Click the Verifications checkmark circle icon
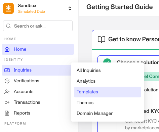Viewport: 159px width, 132px height. click(x=7, y=81)
